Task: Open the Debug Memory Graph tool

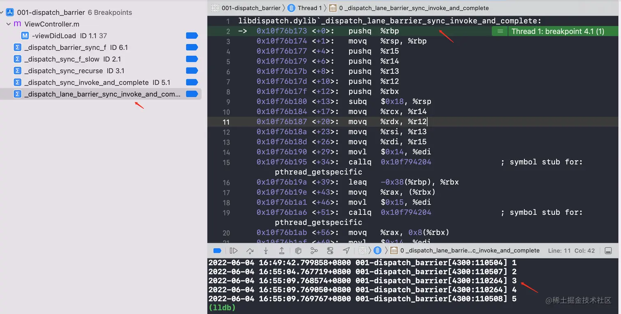Action: 314,250
